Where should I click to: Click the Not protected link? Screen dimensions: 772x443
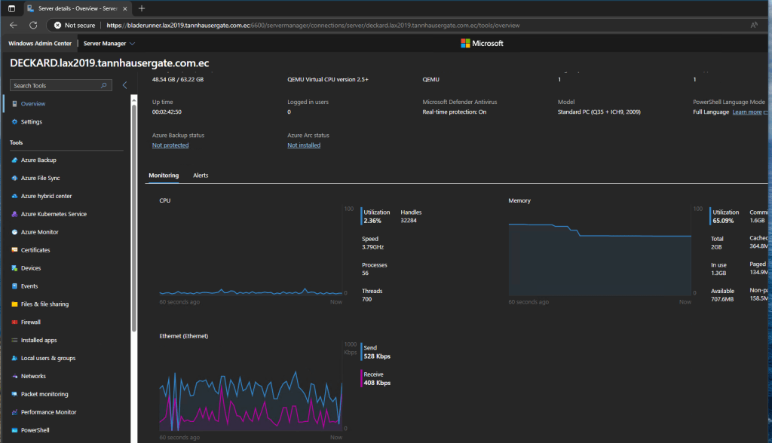pos(170,145)
